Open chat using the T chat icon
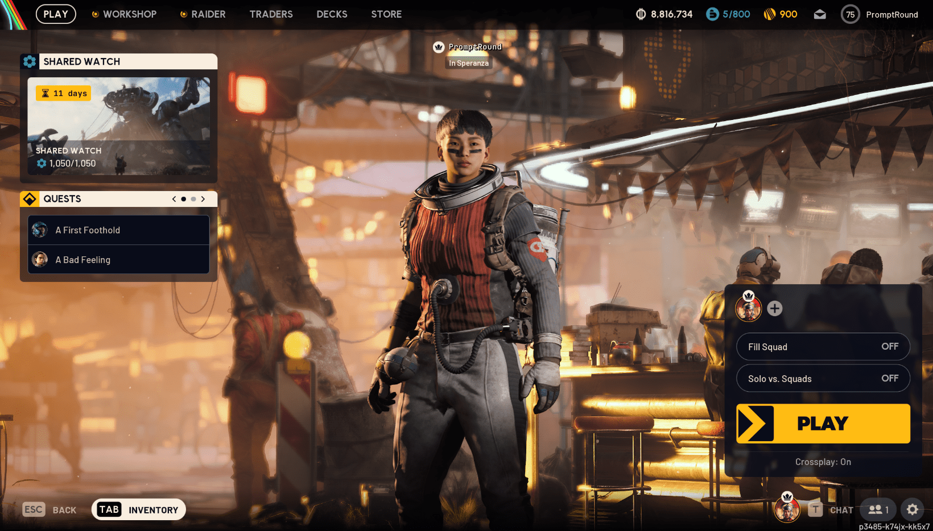933x531 pixels. (816, 510)
